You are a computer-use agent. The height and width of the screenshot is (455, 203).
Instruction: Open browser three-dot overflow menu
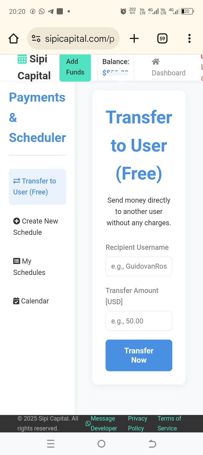point(189,38)
